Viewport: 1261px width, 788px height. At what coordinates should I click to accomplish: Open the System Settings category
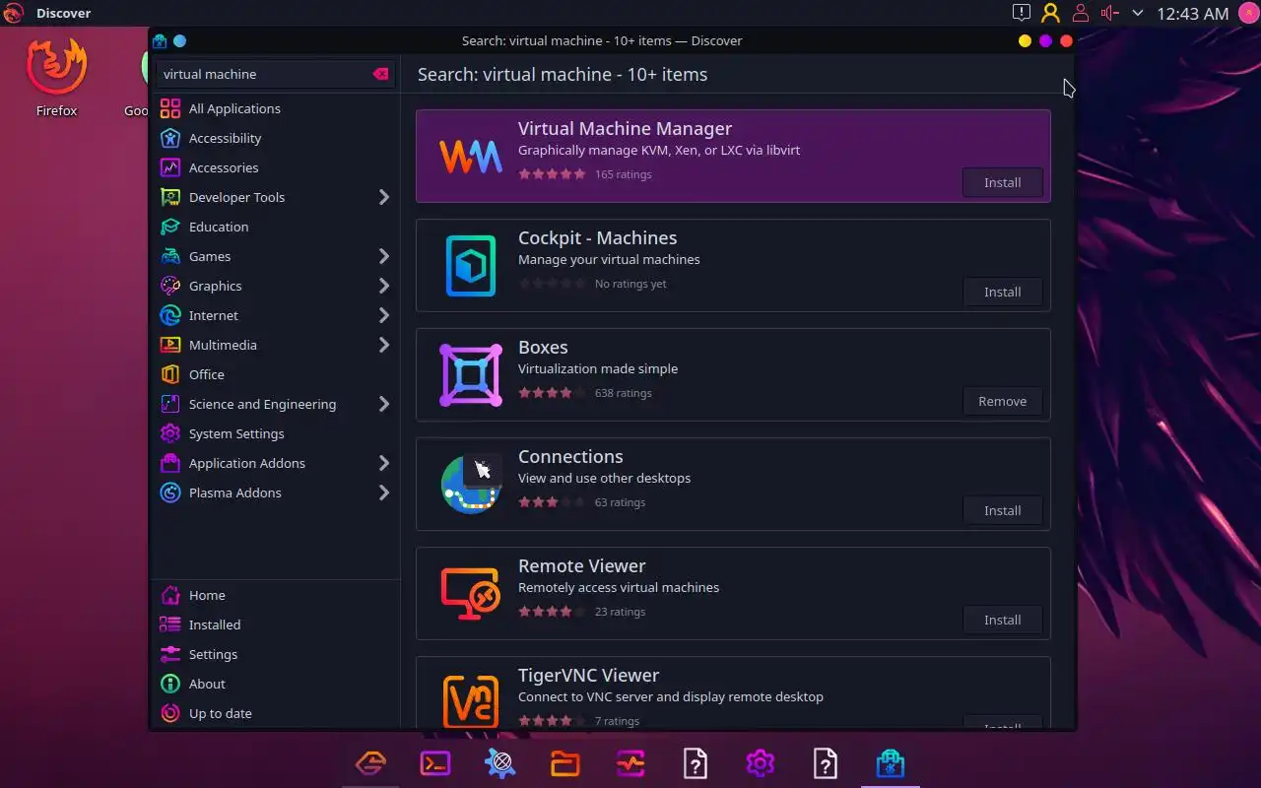click(275, 433)
